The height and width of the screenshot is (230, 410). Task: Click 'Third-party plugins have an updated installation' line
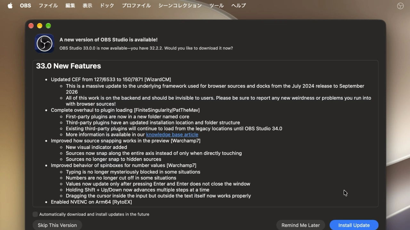(153, 122)
